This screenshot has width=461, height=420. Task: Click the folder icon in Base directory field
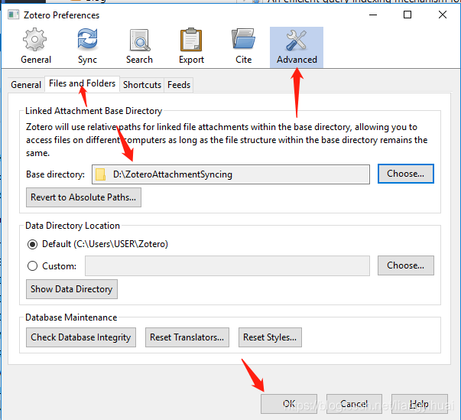[101, 174]
